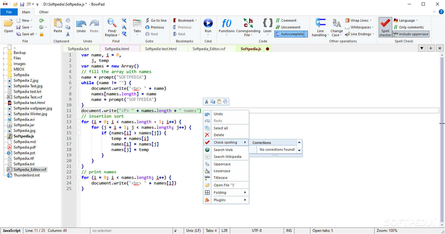
Task: Toggle Include uppercase spell check option
Action: tap(411, 34)
